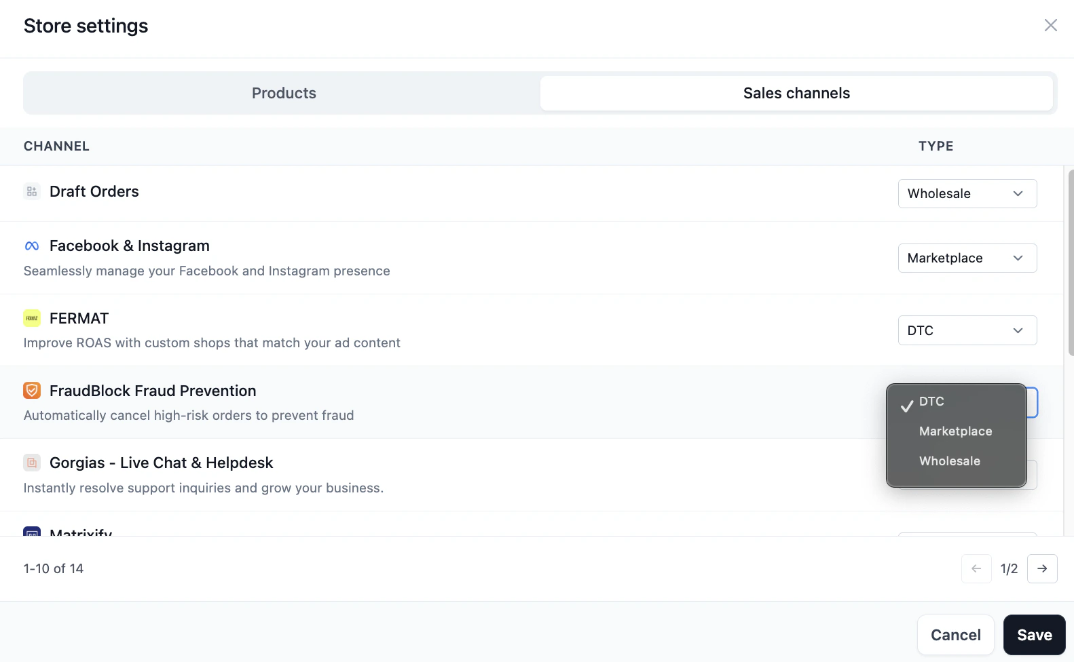This screenshot has width=1074, height=662.
Task: Open Facebook & Instagram type dropdown
Action: [x=967, y=258]
